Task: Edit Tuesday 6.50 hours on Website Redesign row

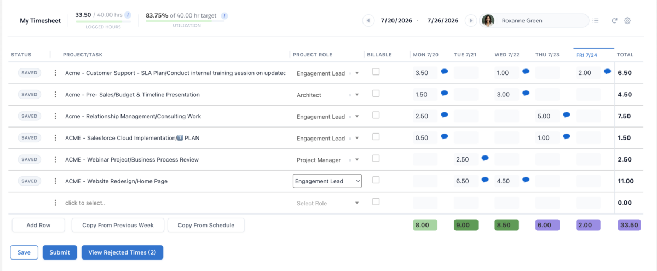Action: click(x=466, y=181)
